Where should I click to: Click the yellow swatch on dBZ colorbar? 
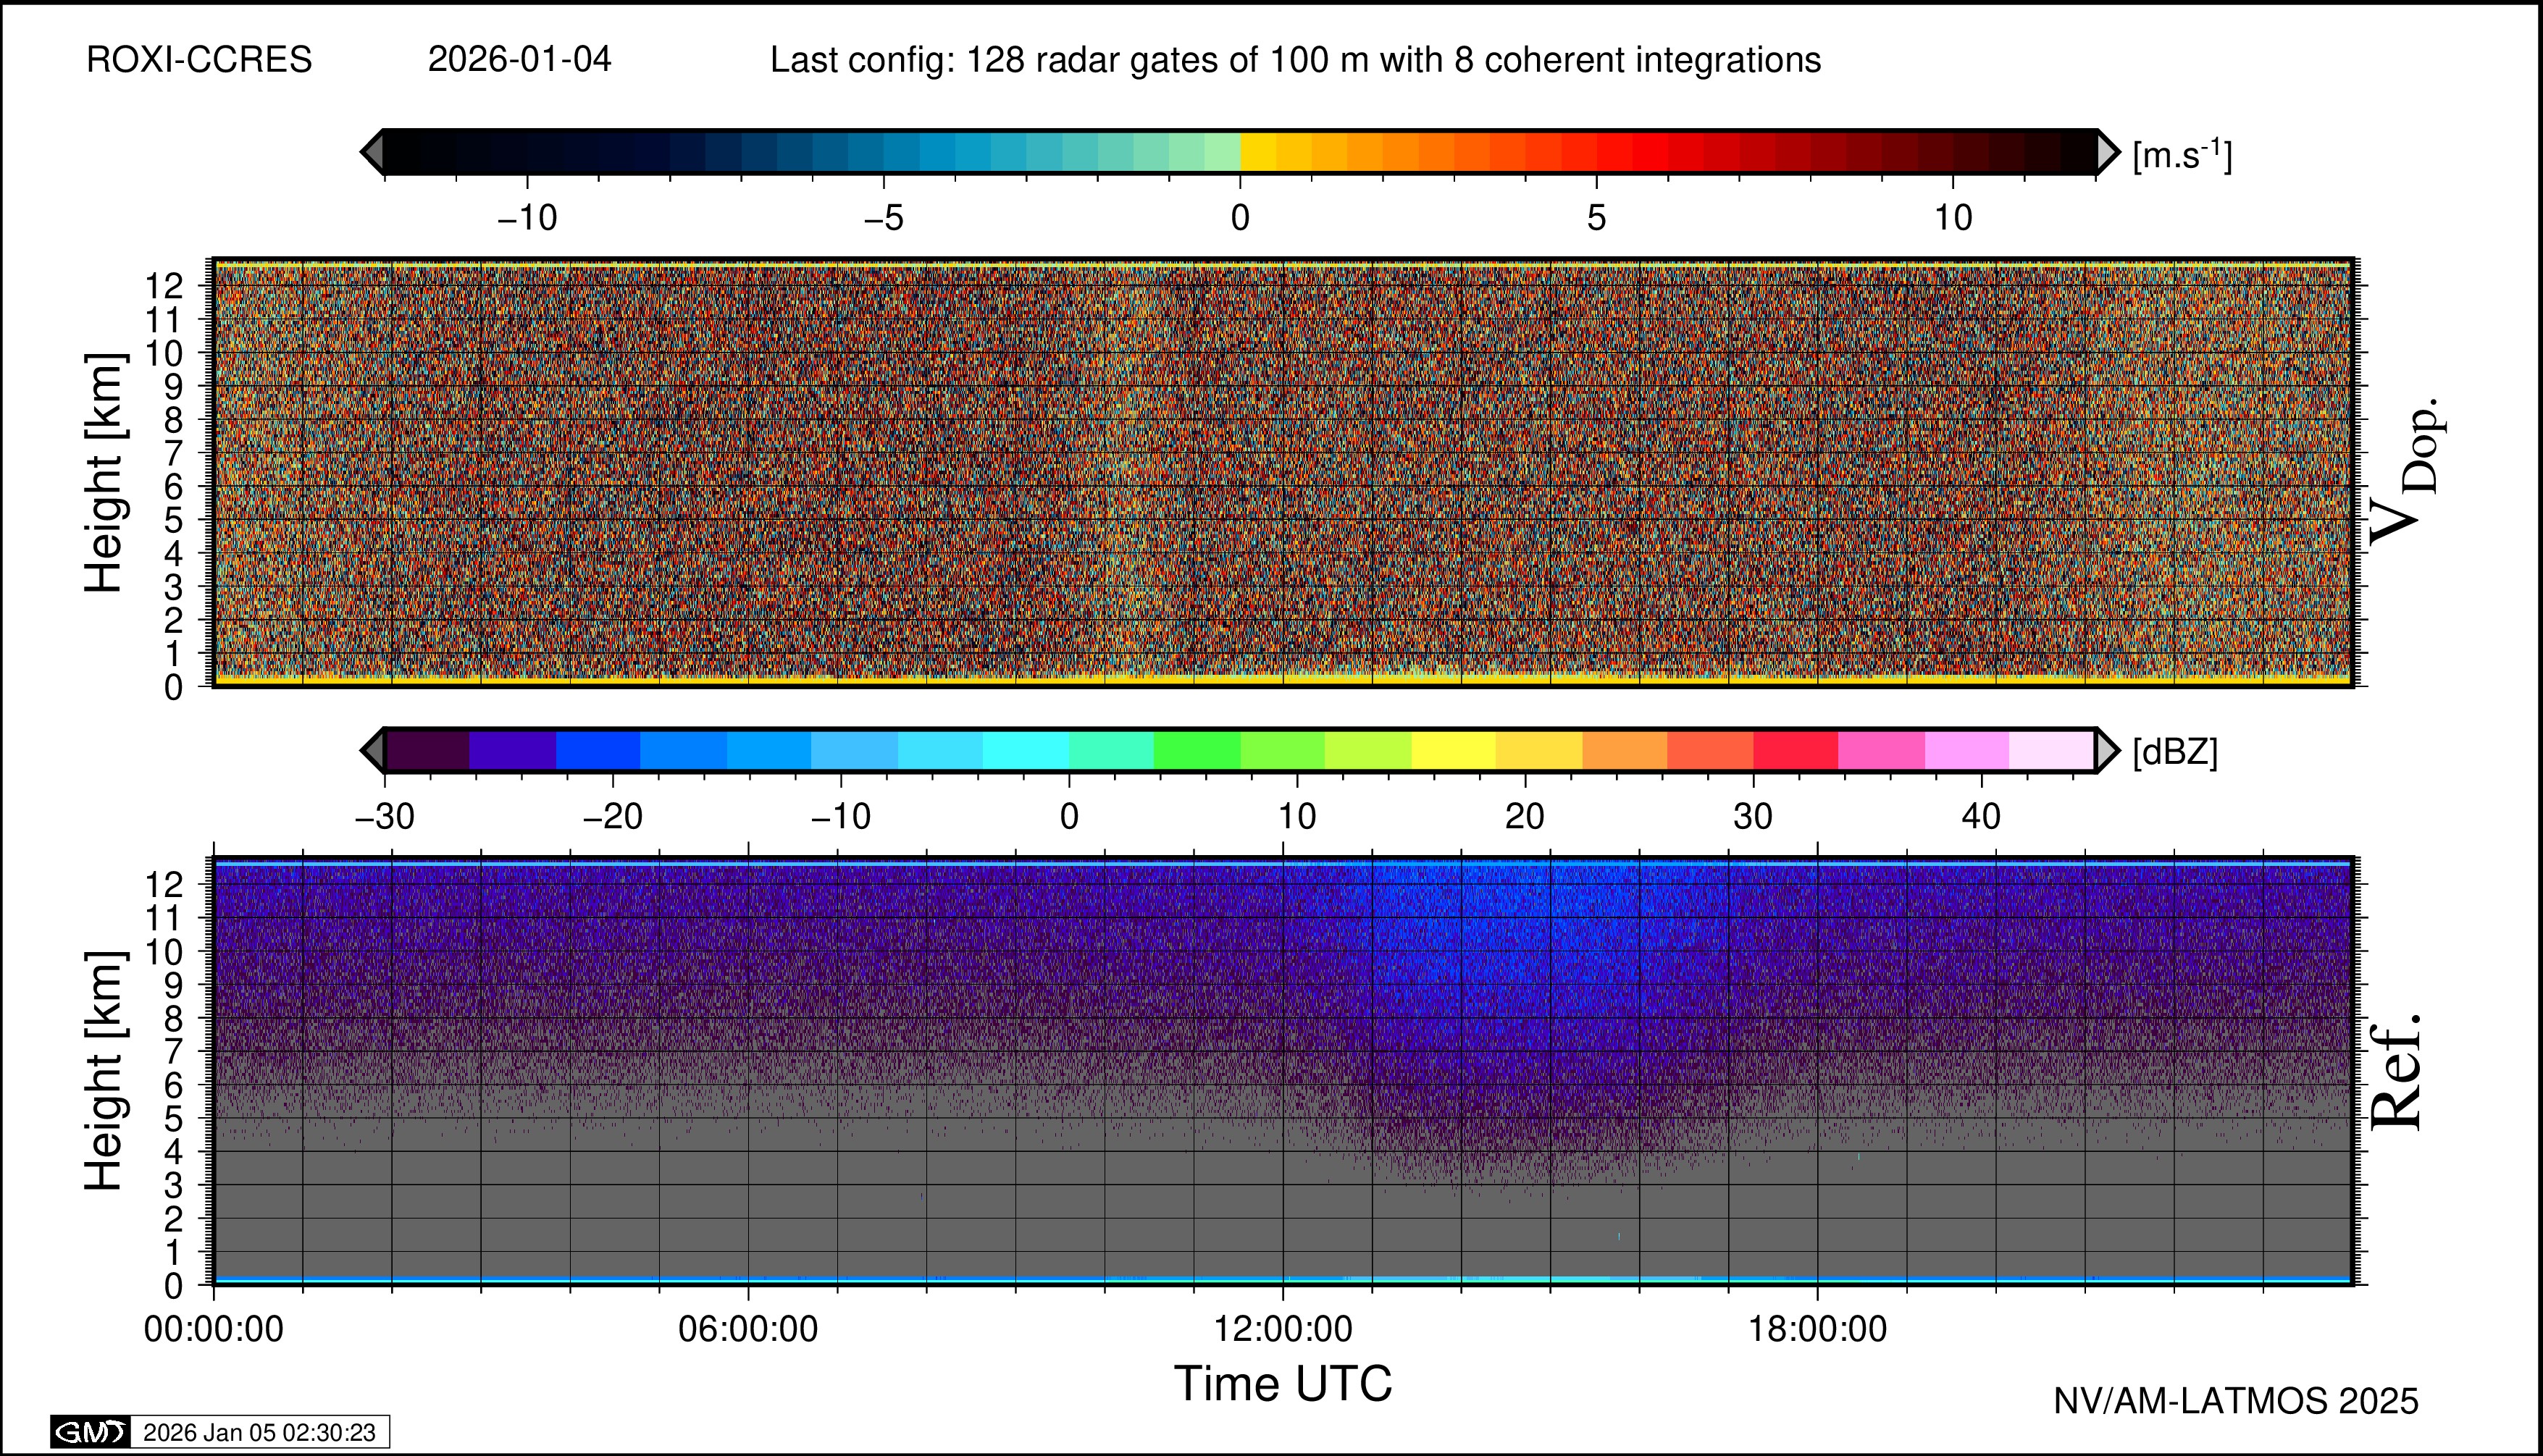tap(1454, 750)
